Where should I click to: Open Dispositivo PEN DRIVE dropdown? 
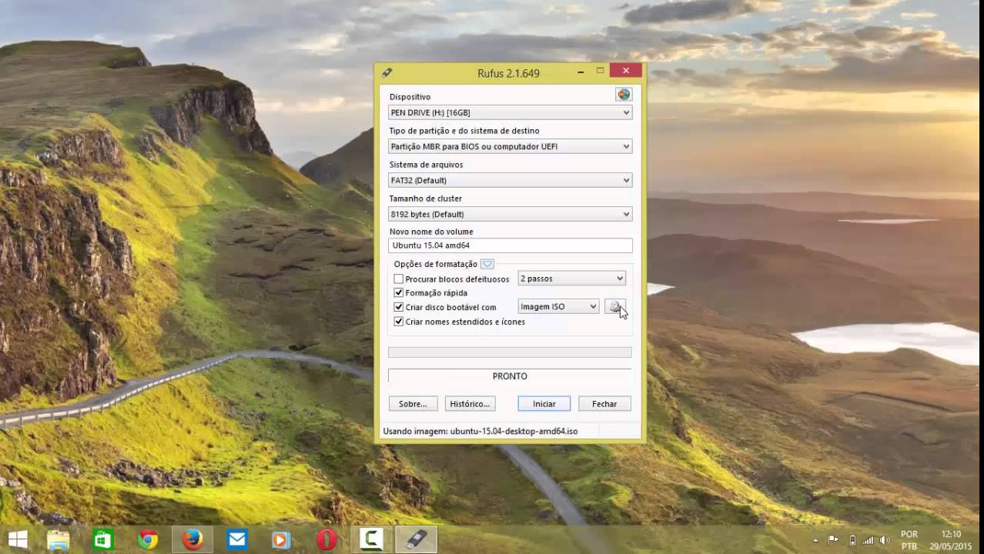510,112
